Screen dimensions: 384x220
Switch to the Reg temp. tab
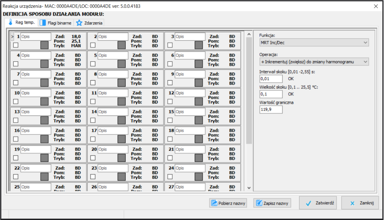click(22, 23)
